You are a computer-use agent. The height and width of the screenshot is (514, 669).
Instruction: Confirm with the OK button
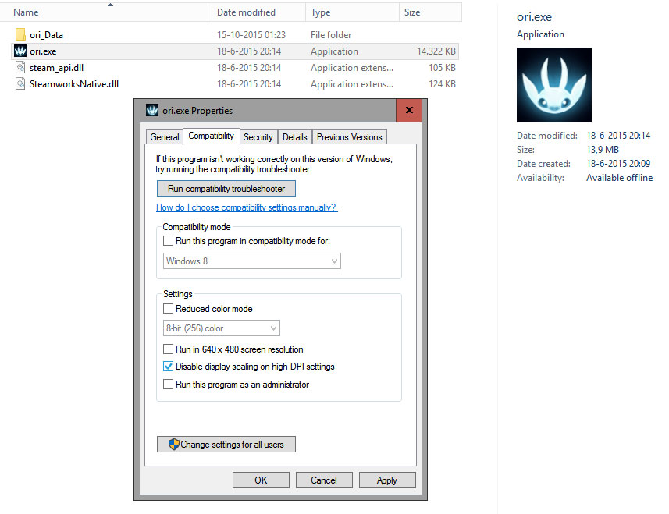(261, 480)
